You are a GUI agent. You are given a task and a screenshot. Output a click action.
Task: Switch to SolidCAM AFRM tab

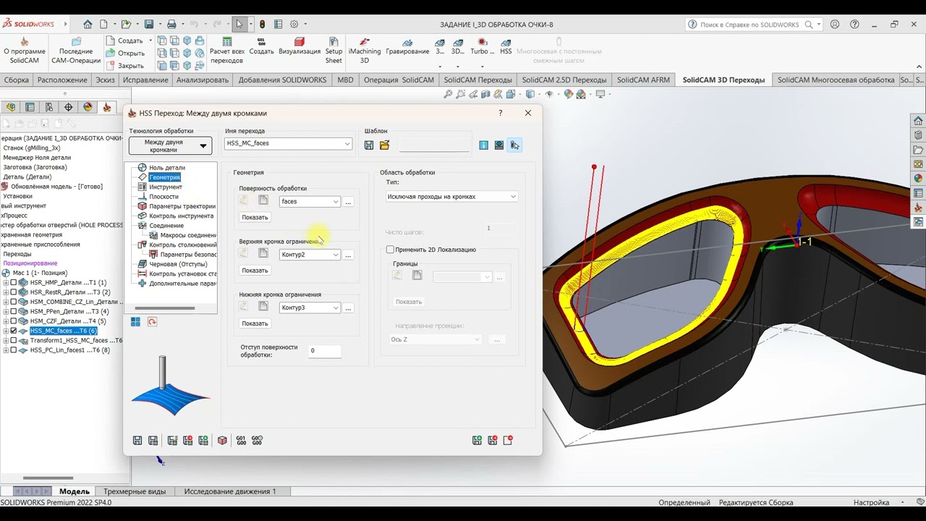click(643, 80)
